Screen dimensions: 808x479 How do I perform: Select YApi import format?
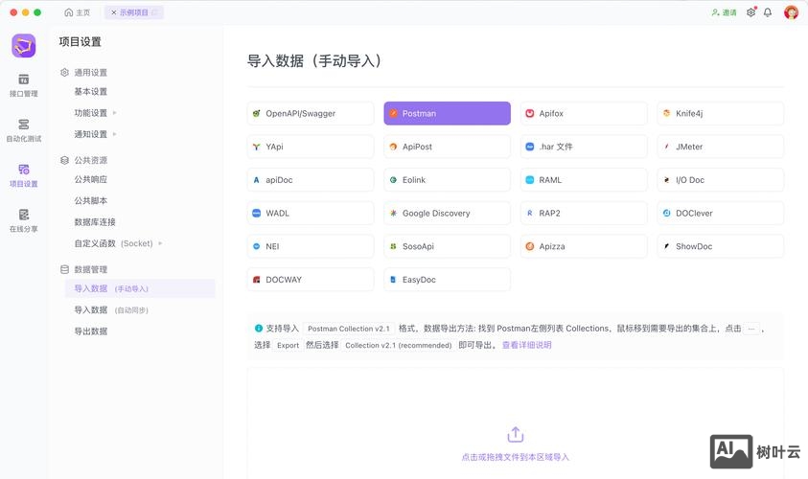coord(311,147)
